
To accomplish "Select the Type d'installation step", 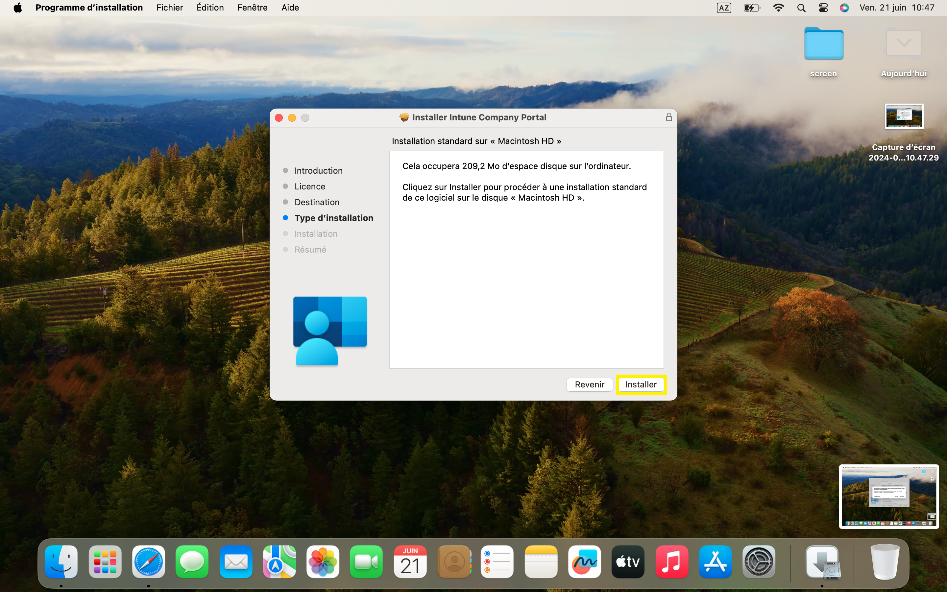I will [333, 218].
